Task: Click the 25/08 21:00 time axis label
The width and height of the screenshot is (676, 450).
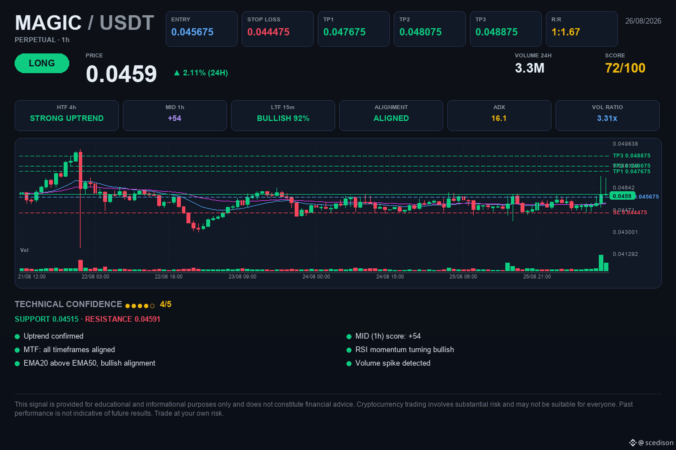Action: click(537, 277)
